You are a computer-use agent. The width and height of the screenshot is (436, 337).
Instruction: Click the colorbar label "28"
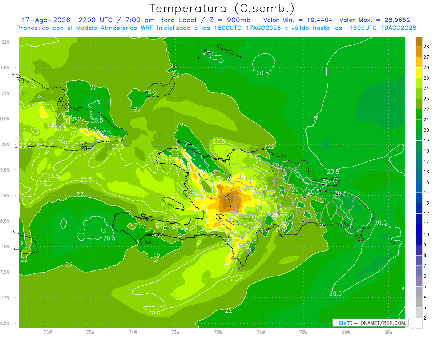[x=427, y=47]
